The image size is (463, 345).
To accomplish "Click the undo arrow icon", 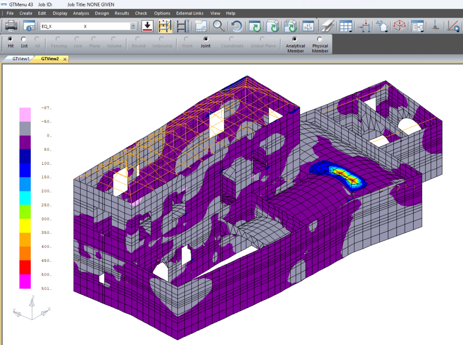I will click(x=236, y=26).
